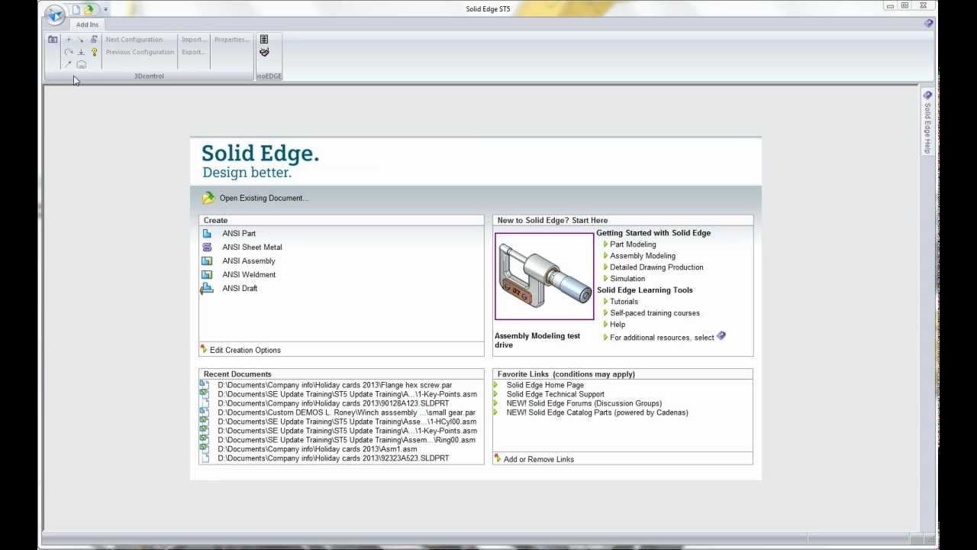Image resolution: width=977 pixels, height=550 pixels.
Task: Open NEW! Solid Edge Catalog Parts link
Action: [597, 412]
